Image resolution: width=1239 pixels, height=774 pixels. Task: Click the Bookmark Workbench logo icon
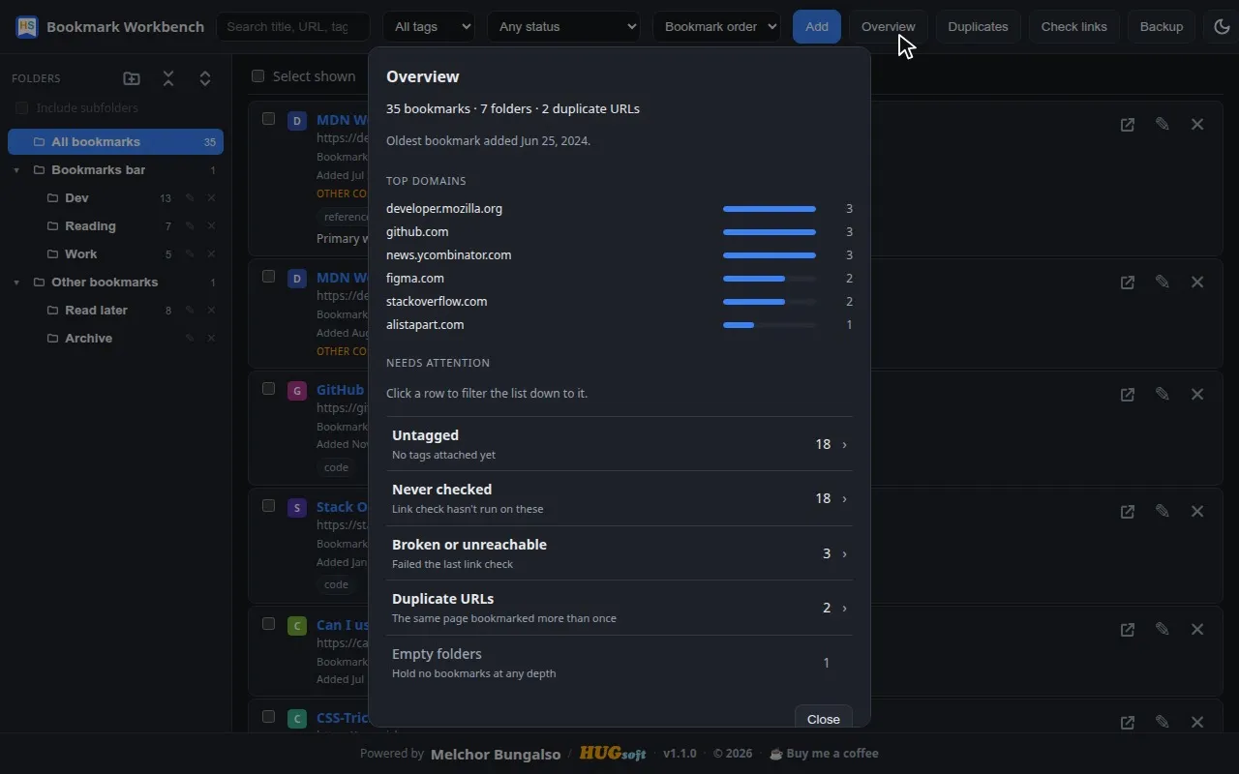[x=27, y=26]
